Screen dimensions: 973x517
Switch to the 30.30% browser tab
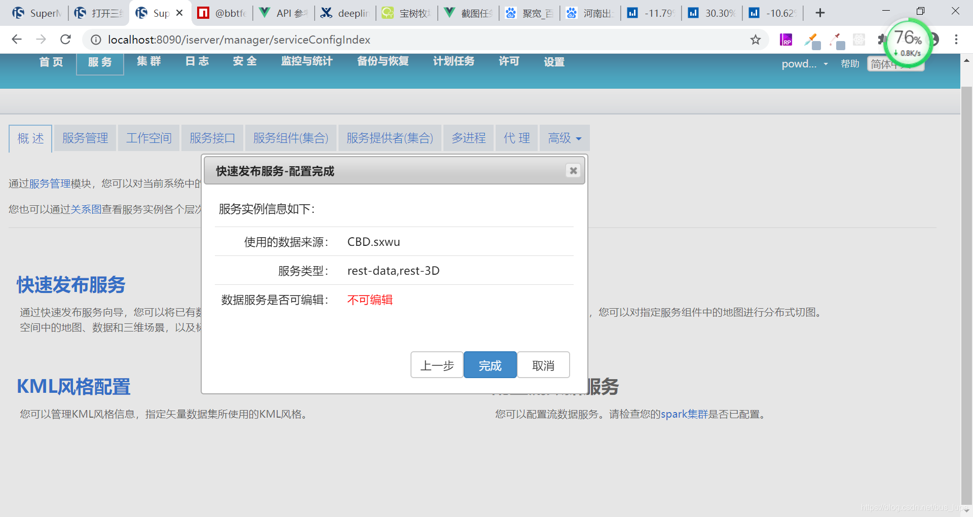pos(713,13)
